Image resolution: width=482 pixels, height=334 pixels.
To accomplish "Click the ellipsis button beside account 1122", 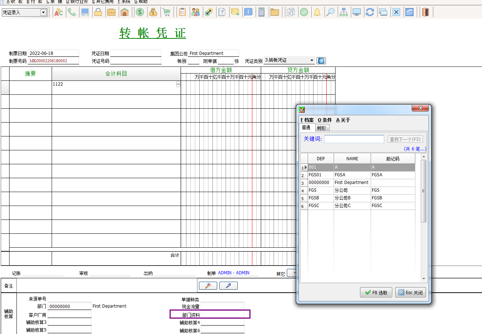I will 178,84.
